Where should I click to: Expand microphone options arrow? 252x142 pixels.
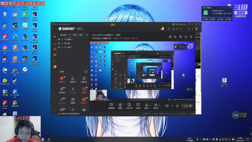point(150,105)
